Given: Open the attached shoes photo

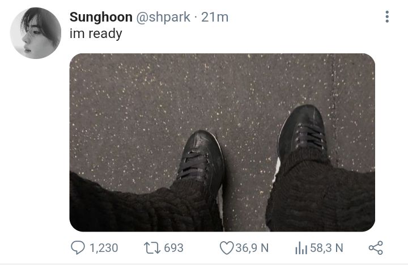Looking at the screenshot, I should click(222, 142).
